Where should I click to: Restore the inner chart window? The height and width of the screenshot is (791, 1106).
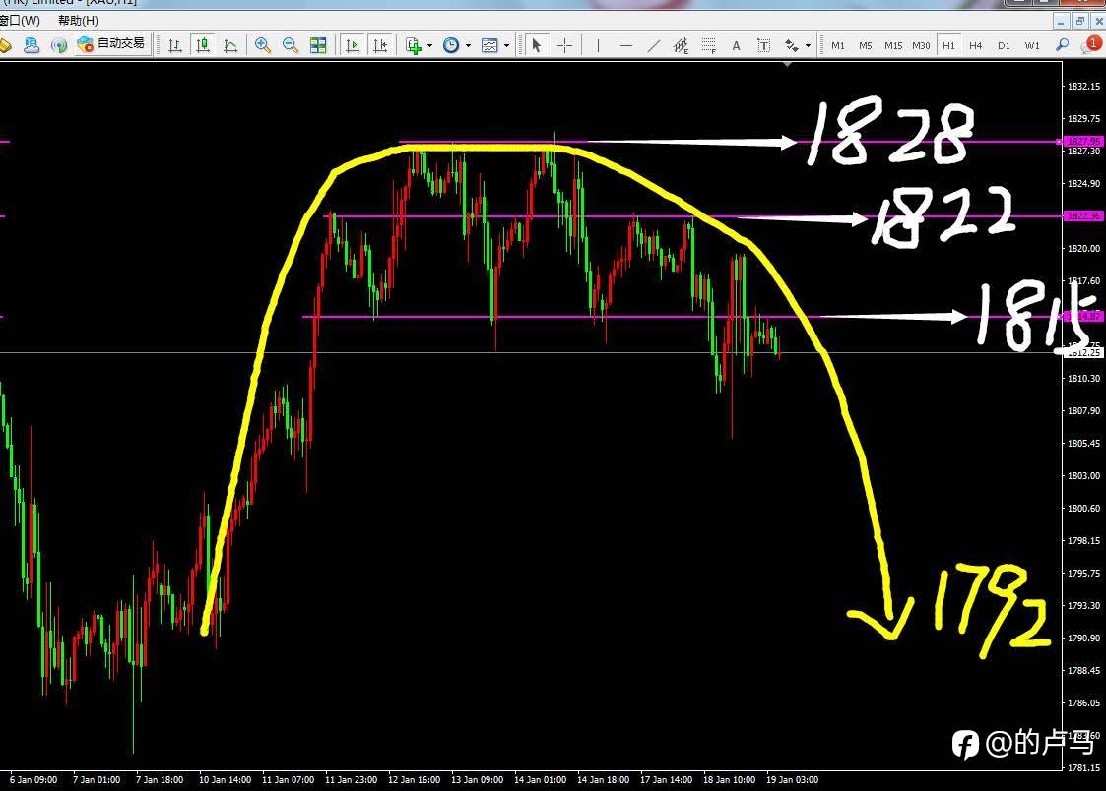pos(1080,21)
